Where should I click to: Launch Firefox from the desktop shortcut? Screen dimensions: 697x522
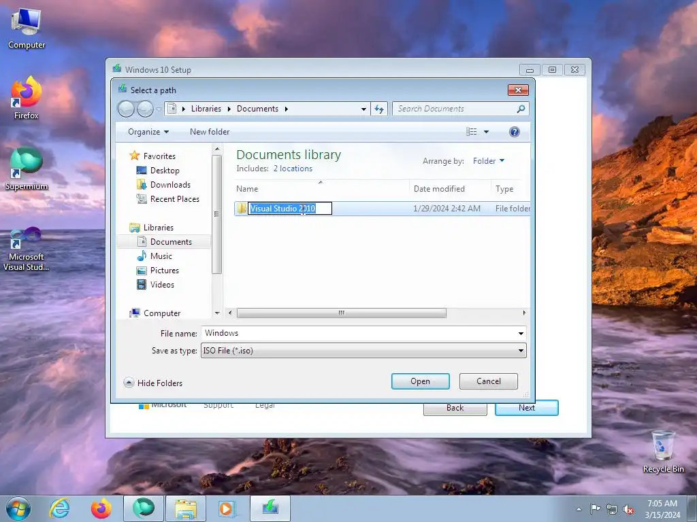coord(27,98)
